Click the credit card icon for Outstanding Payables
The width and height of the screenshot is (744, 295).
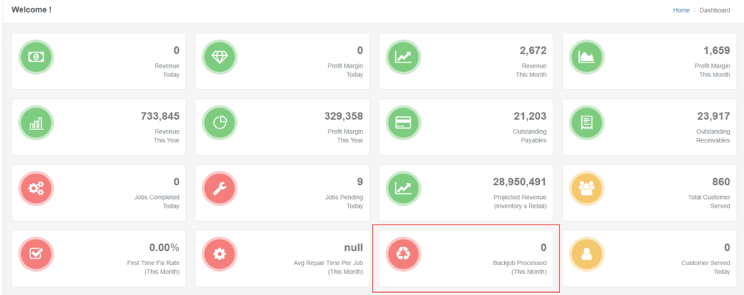point(403,123)
